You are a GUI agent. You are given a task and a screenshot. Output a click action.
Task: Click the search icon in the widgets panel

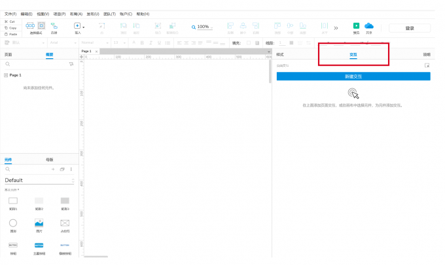(8, 169)
